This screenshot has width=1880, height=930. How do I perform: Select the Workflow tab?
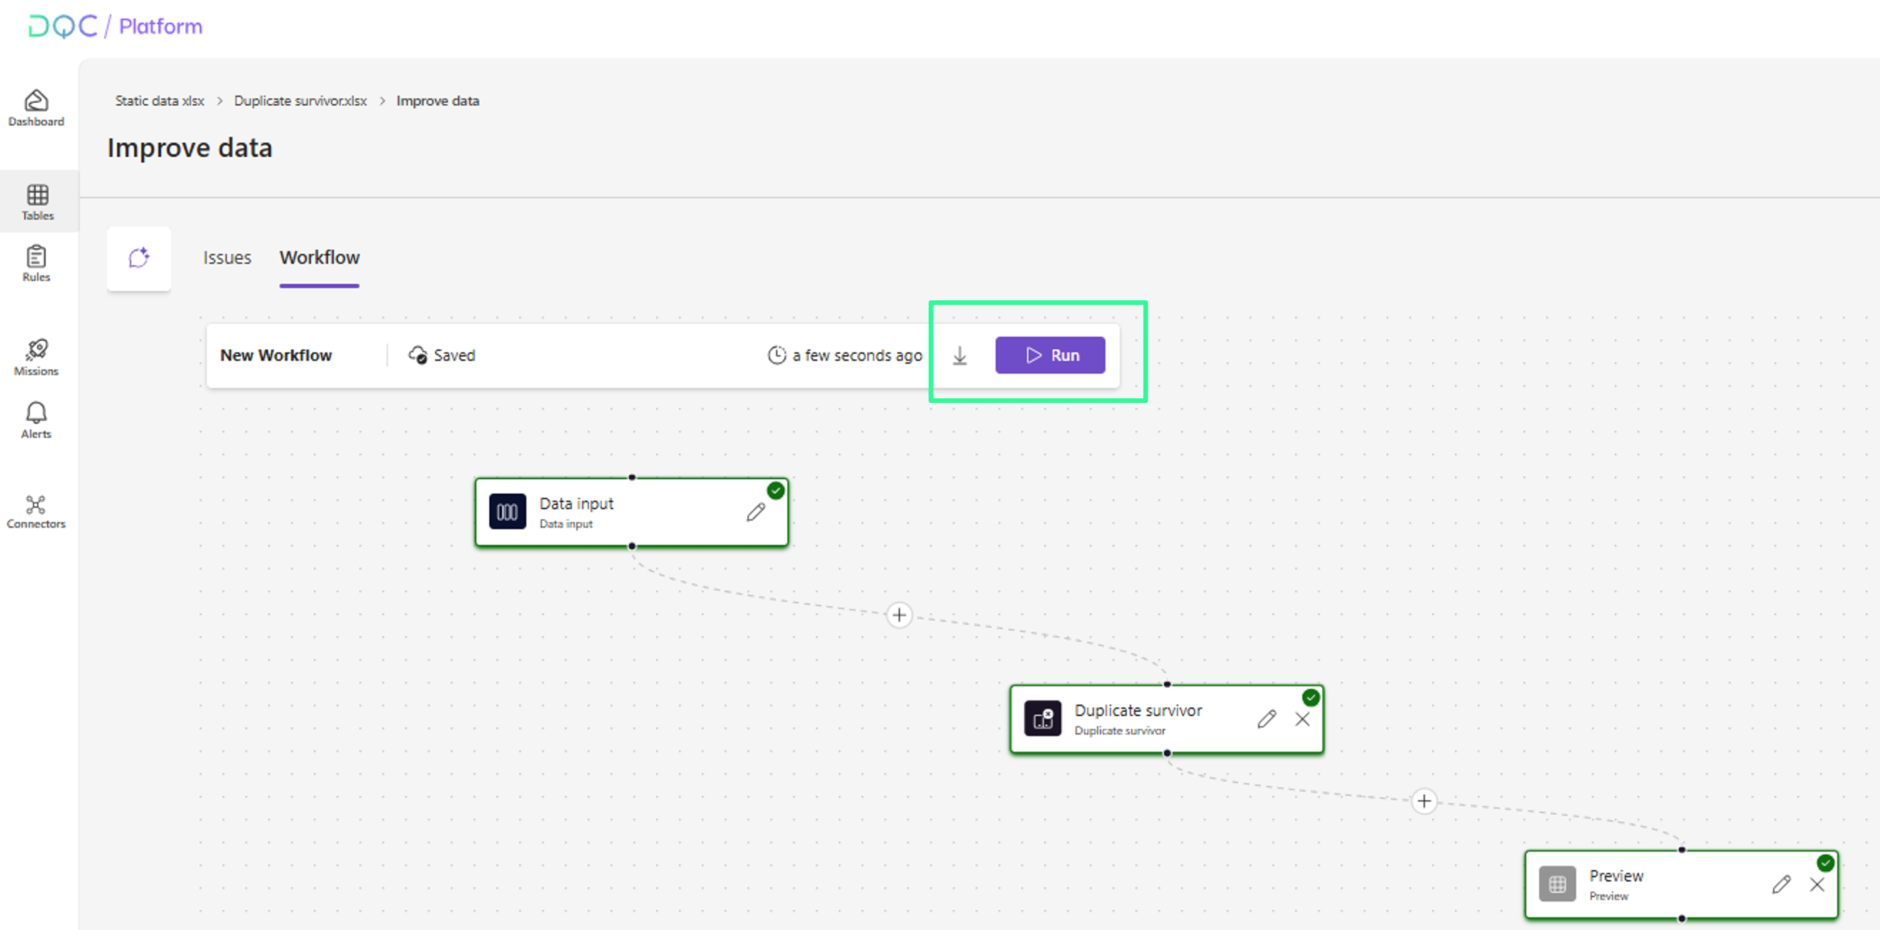319,258
